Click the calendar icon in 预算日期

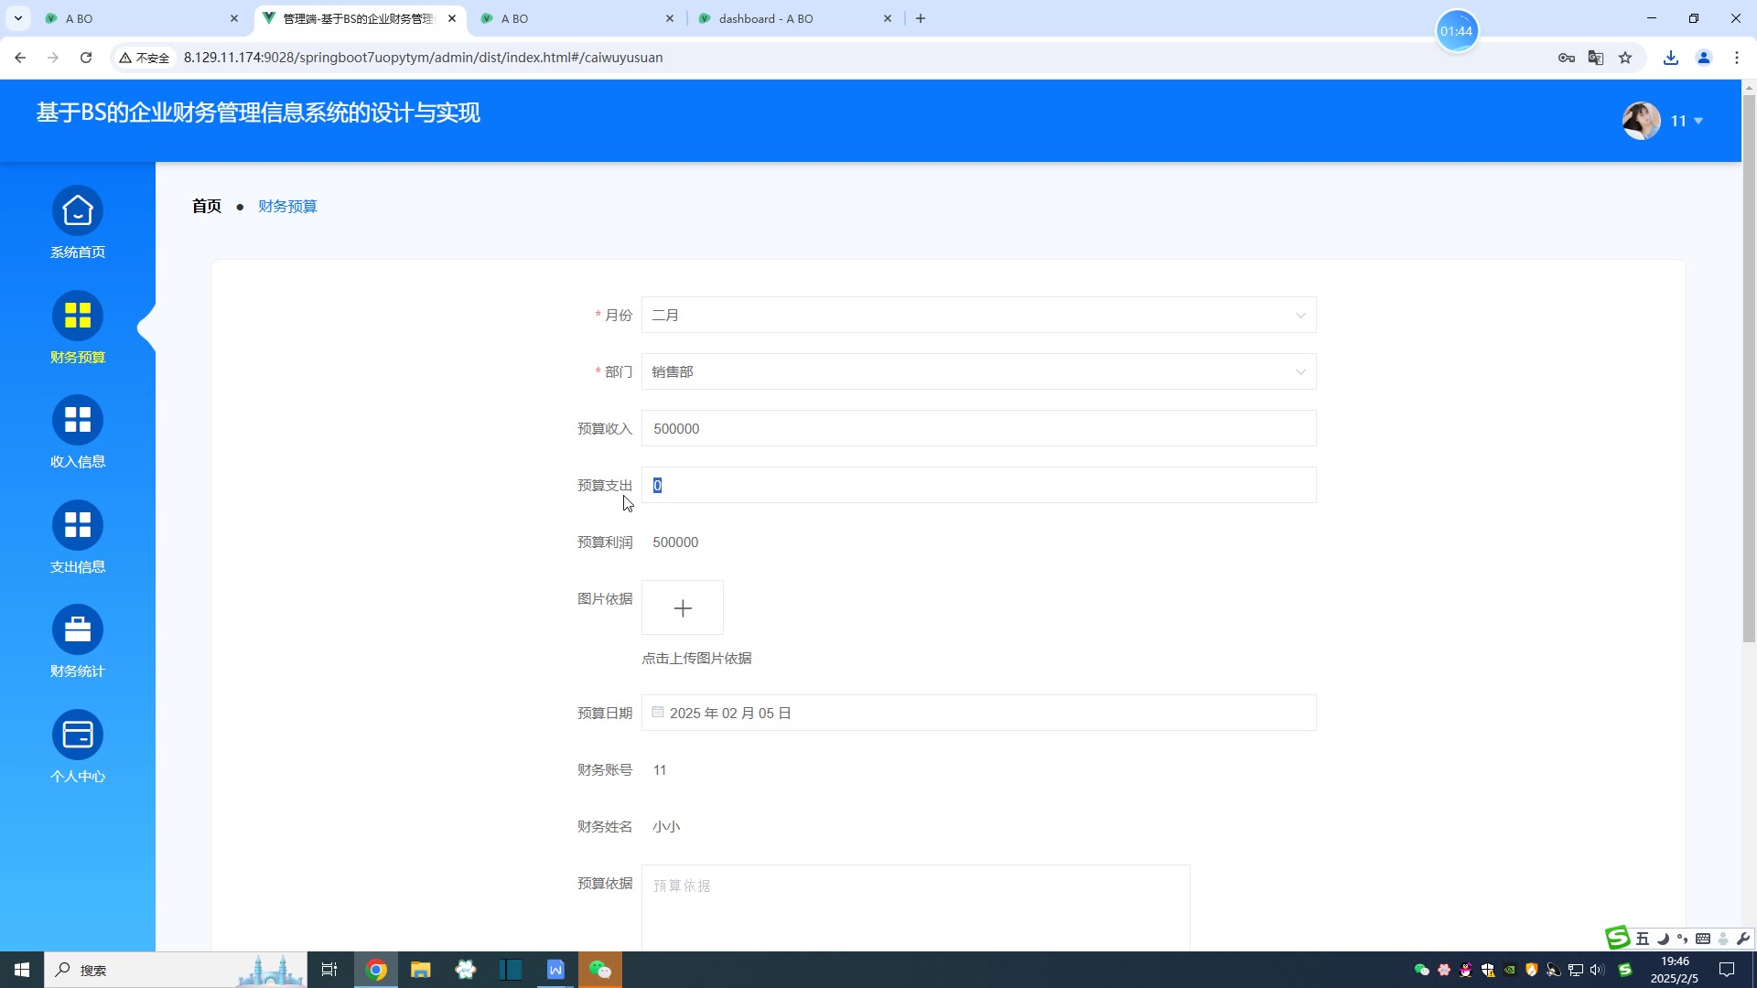(658, 713)
